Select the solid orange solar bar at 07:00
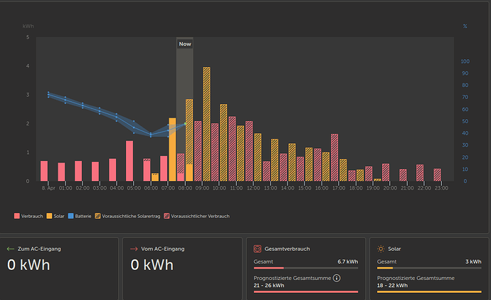491x300 pixels. tap(172, 150)
